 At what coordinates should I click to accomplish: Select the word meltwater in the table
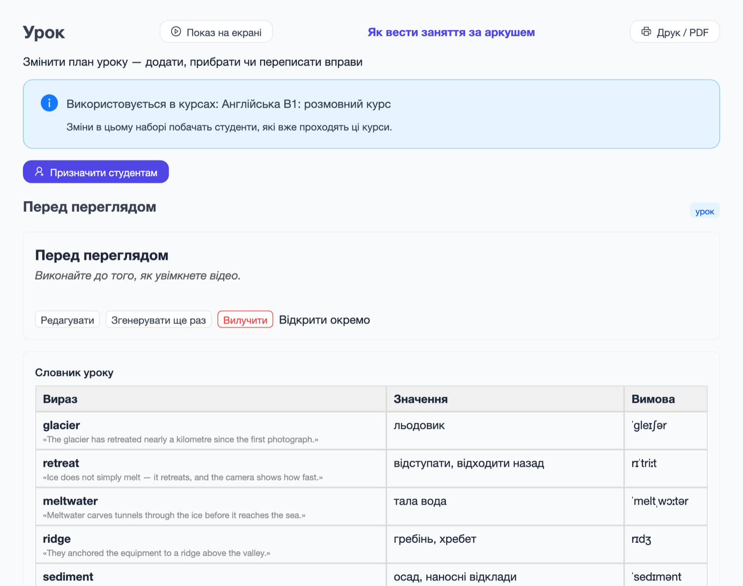tap(70, 501)
